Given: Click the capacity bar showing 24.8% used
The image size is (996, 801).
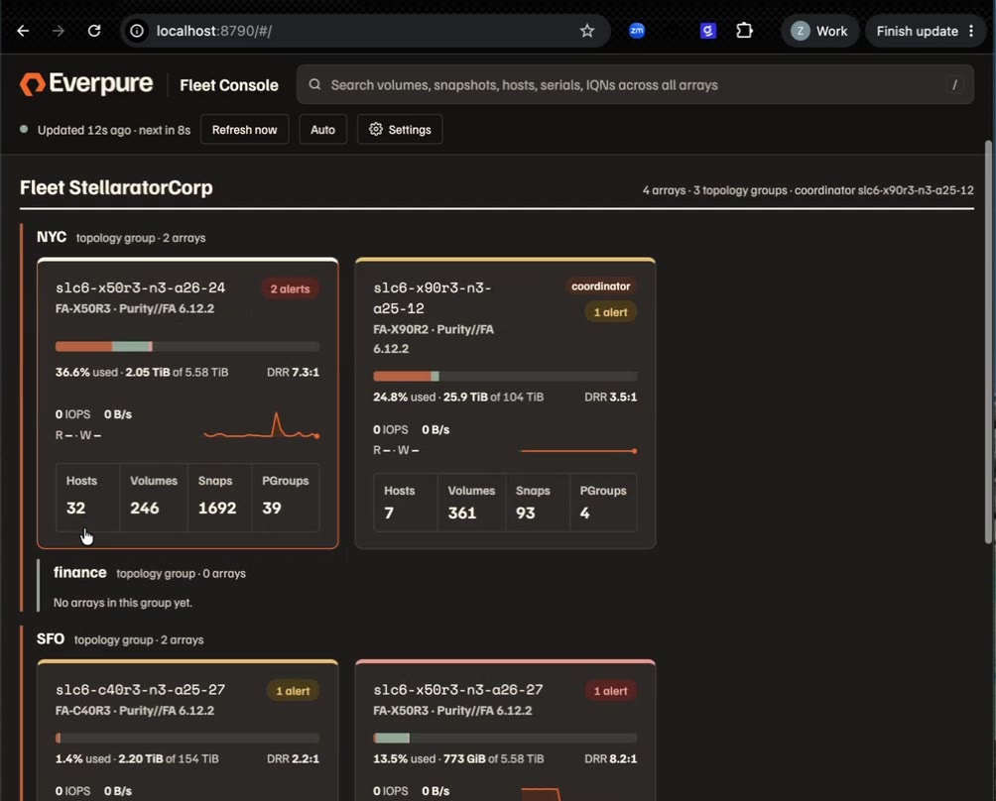Looking at the screenshot, I should tap(505, 377).
